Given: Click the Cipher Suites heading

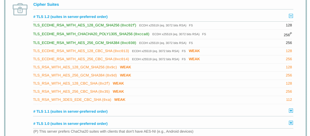Looking at the screenshot, I should coord(46,4).
